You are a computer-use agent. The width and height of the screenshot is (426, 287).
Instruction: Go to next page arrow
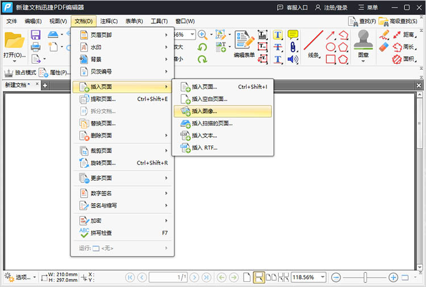[x=194, y=277]
